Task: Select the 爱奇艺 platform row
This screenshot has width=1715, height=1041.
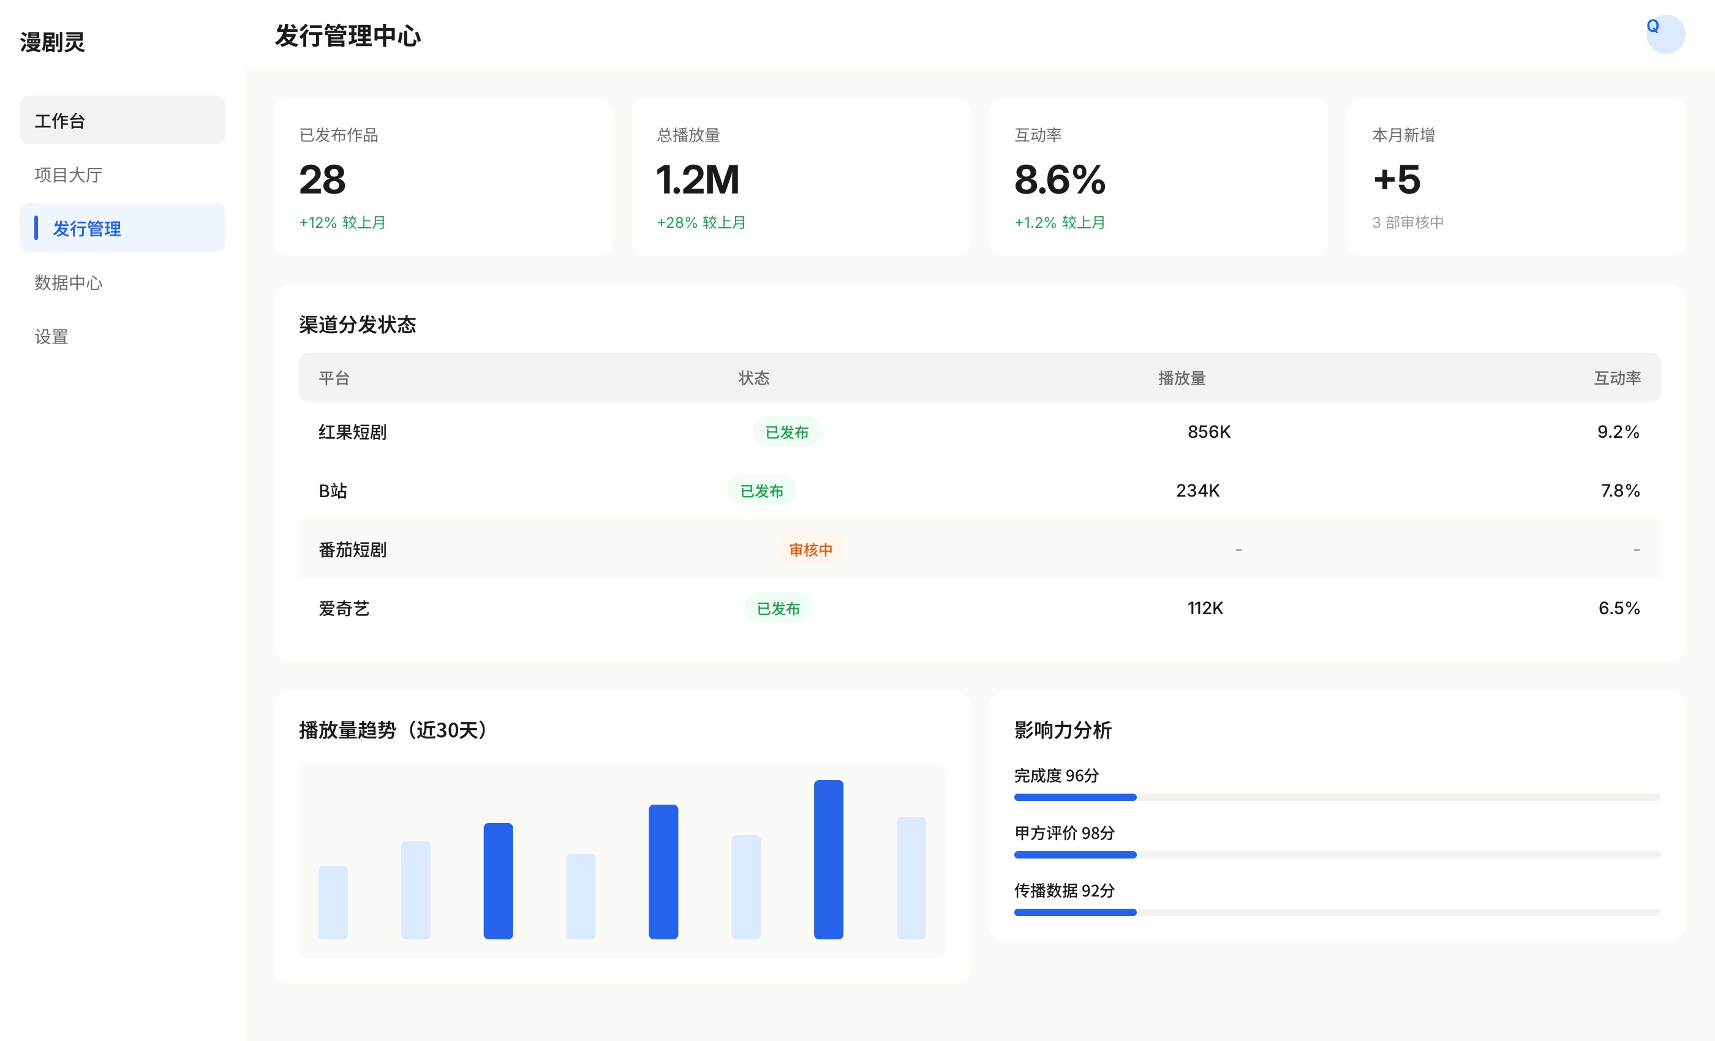Action: tap(979, 608)
